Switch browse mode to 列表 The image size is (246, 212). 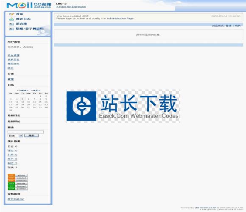pyautogui.click(x=238, y=25)
